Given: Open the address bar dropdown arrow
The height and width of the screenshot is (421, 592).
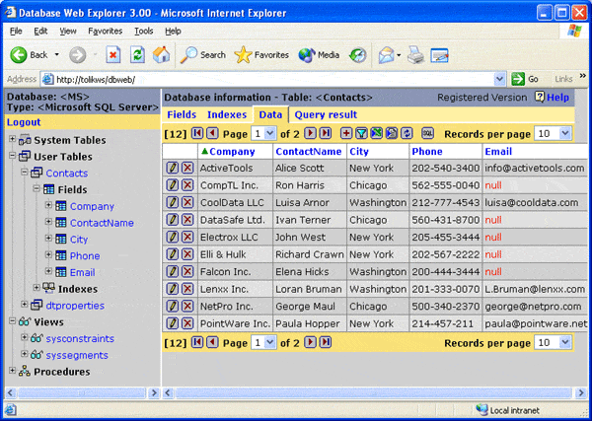Looking at the screenshot, I should pos(499,79).
